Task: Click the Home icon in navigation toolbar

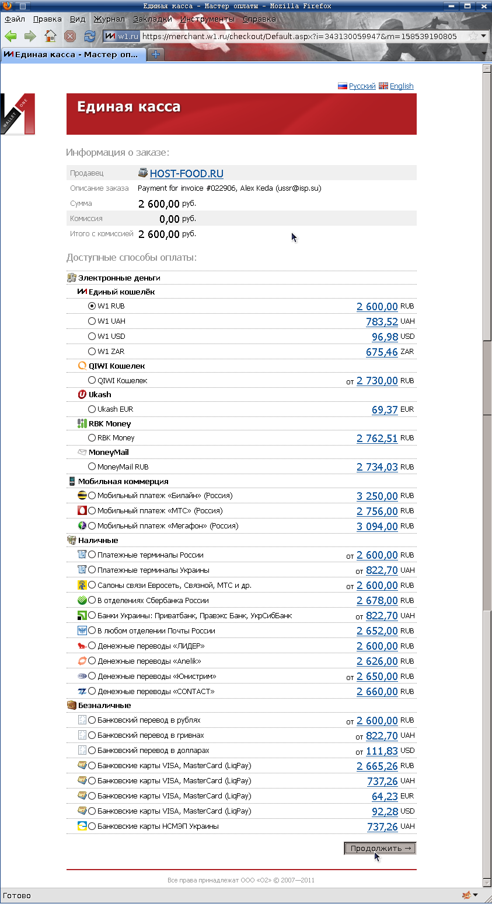Action: (51, 36)
